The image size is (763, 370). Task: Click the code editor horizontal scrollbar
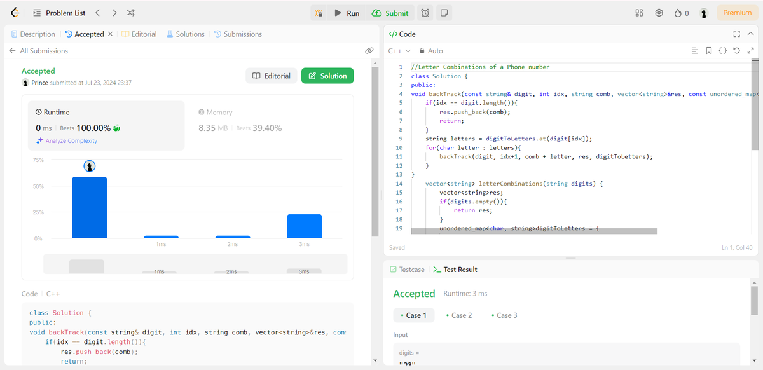coord(534,231)
